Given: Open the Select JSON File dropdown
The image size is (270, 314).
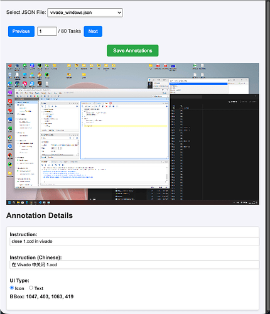Looking at the screenshot, I should 85,13.
